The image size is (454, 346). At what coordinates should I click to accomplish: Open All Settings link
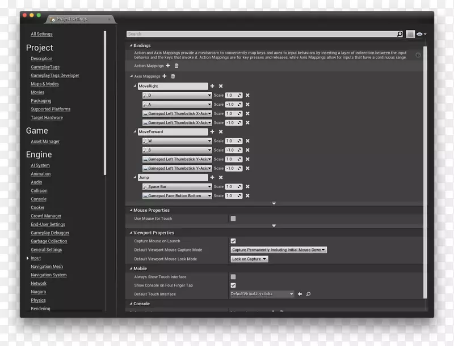(x=41, y=34)
